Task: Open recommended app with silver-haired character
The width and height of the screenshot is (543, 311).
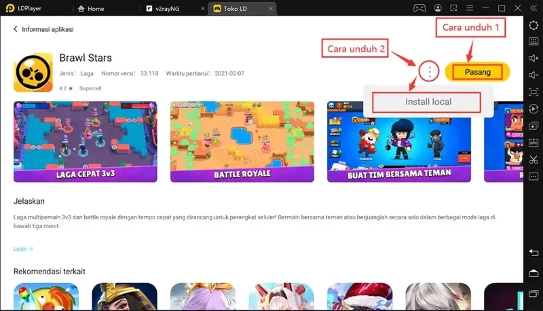Action: pyautogui.click(x=438, y=297)
